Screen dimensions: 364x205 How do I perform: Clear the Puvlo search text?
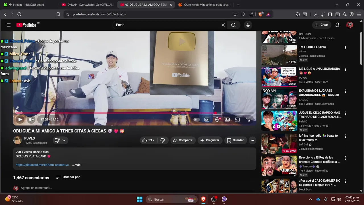pyautogui.click(x=223, y=25)
